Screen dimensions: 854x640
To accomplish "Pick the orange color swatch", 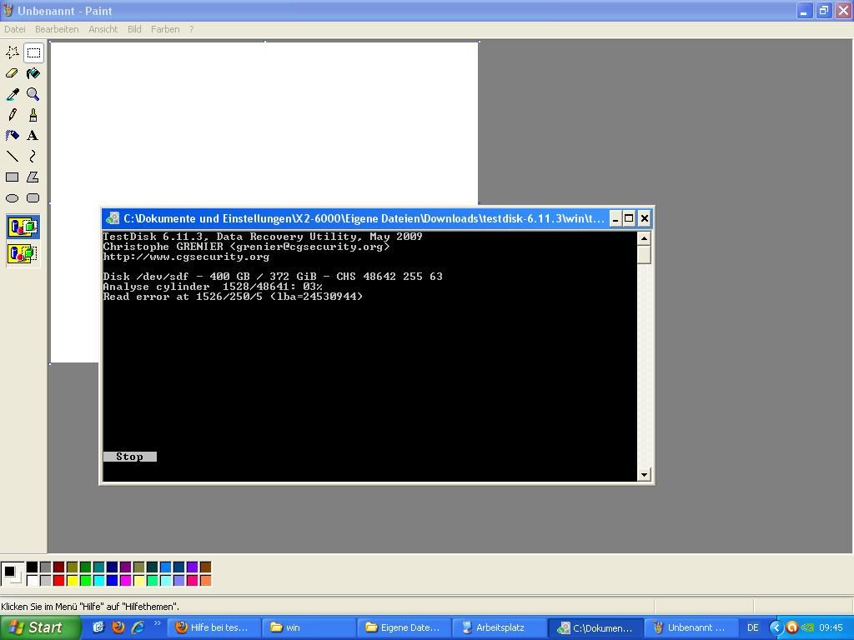I will click(205, 581).
